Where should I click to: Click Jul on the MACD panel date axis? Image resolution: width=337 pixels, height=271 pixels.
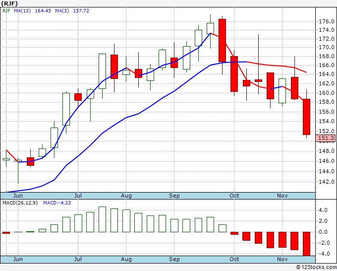78,259
